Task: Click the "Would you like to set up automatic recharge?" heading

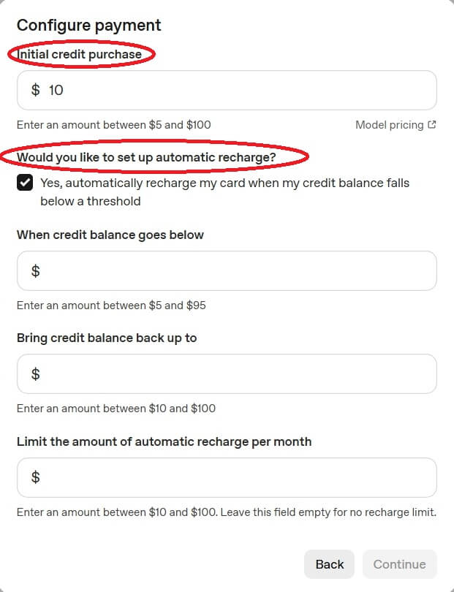Action: click(x=146, y=157)
